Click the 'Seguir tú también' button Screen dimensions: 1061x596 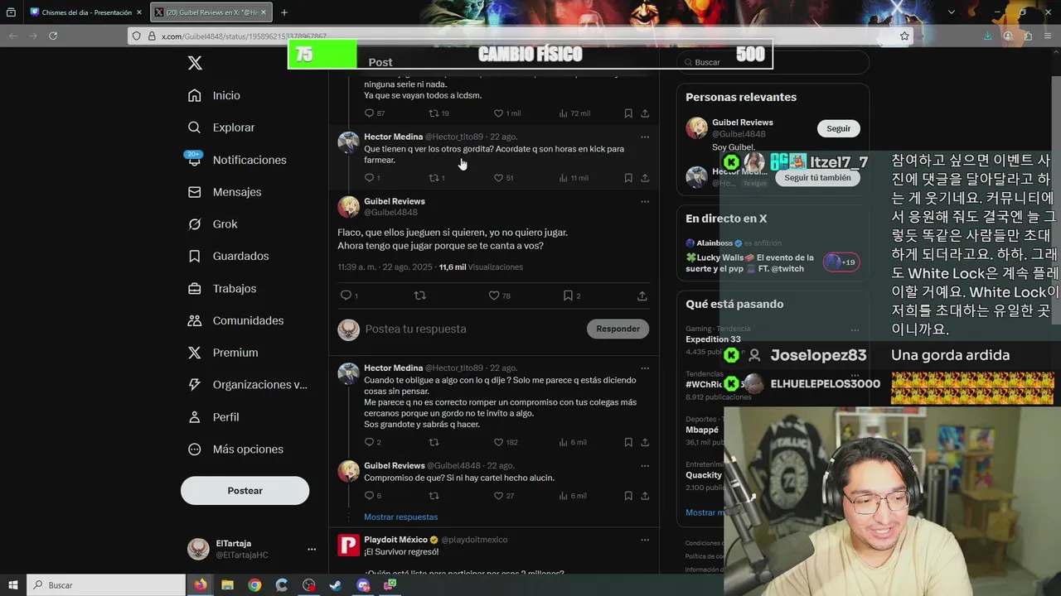pos(817,177)
